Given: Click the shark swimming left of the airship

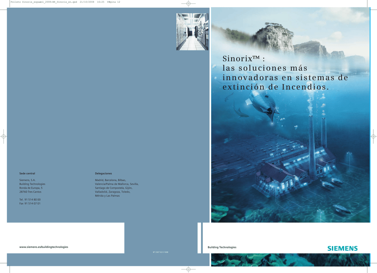Looking at the screenshot, I should click(x=241, y=114).
